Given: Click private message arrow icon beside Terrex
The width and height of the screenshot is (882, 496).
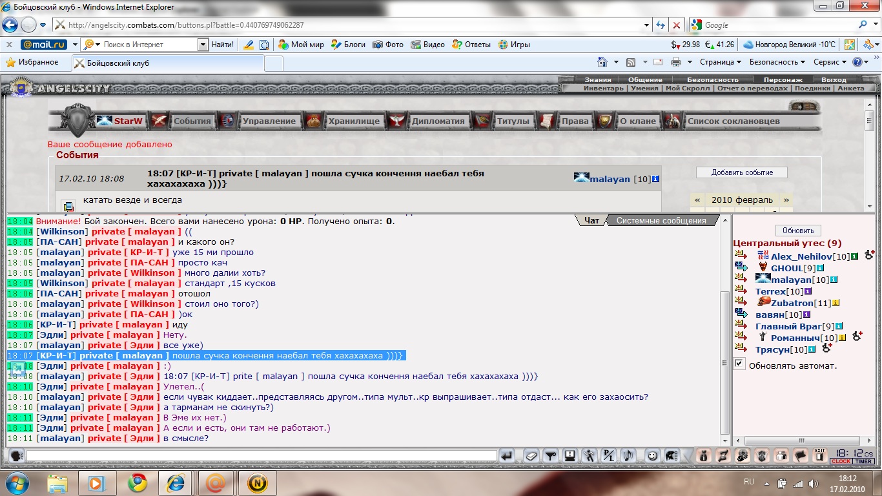Looking at the screenshot, I should [741, 291].
